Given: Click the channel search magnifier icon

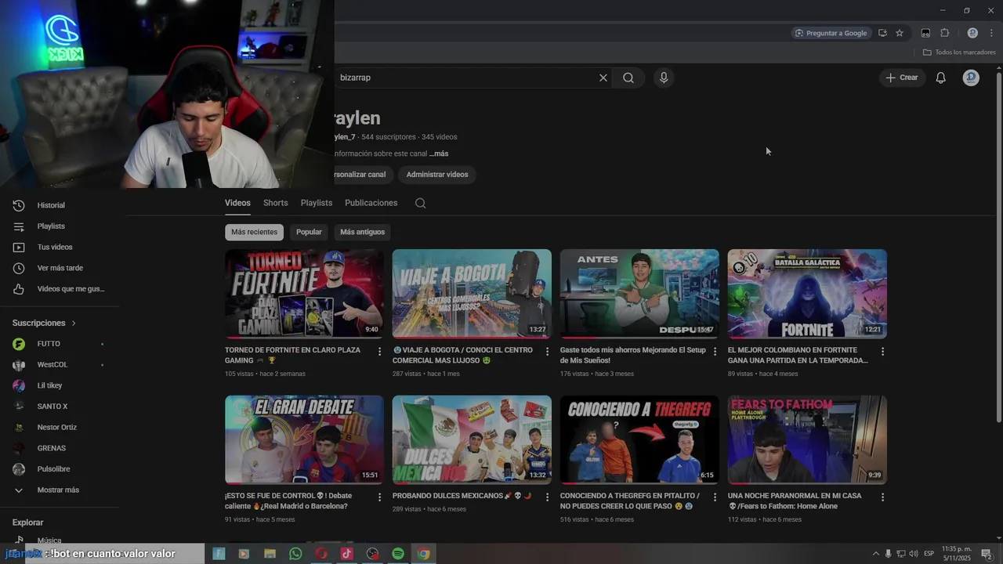Looking at the screenshot, I should tap(421, 203).
